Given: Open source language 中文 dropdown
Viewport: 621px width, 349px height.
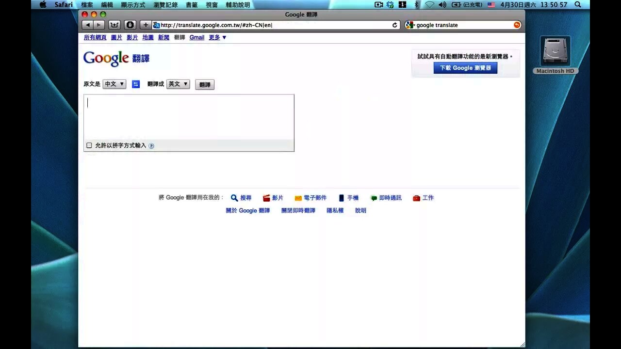Looking at the screenshot, I should point(114,84).
